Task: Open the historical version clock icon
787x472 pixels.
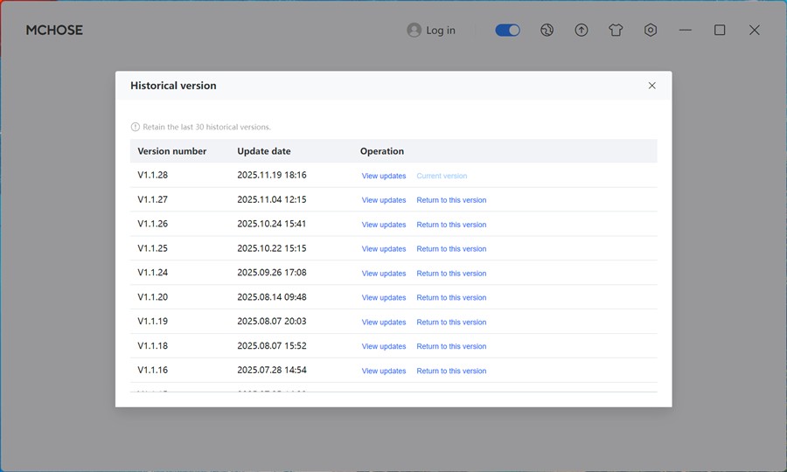Action: (x=547, y=30)
